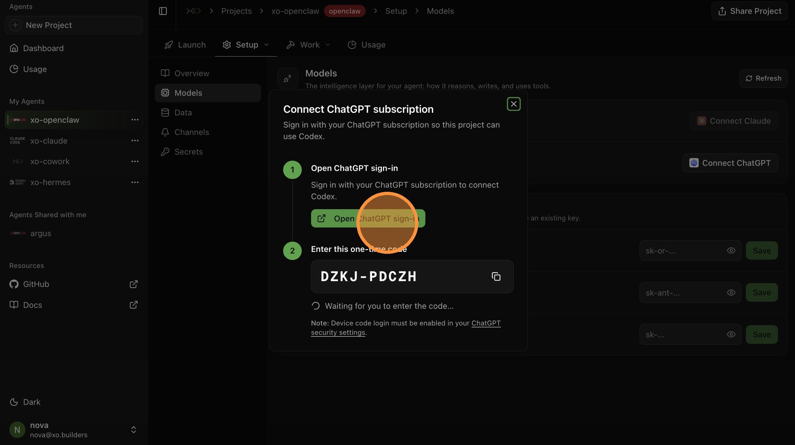Click the New Project button
The height and width of the screenshot is (445, 795).
(x=74, y=25)
